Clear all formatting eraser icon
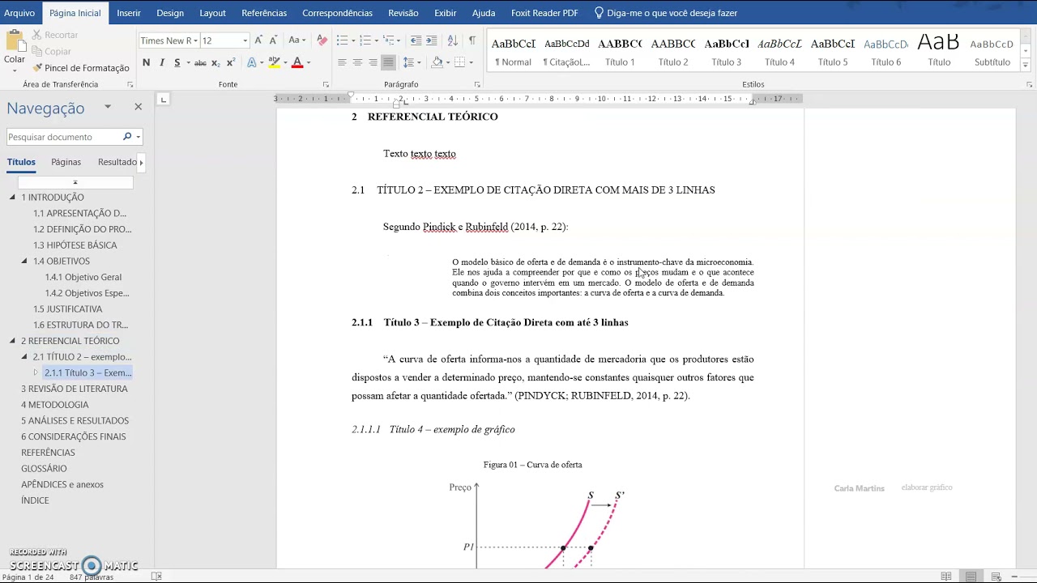1037x583 pixels. tap(322, 40)
